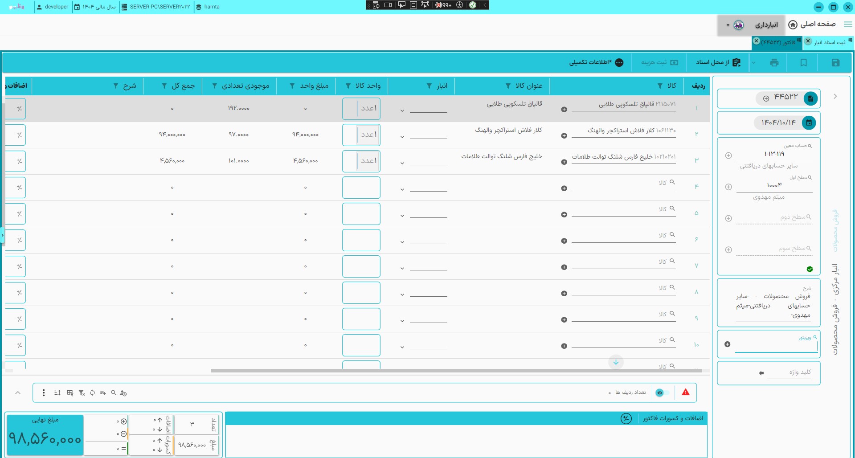Click the save invoice floppy disk icon
The image size is (855, 458).
click(835, 63)
